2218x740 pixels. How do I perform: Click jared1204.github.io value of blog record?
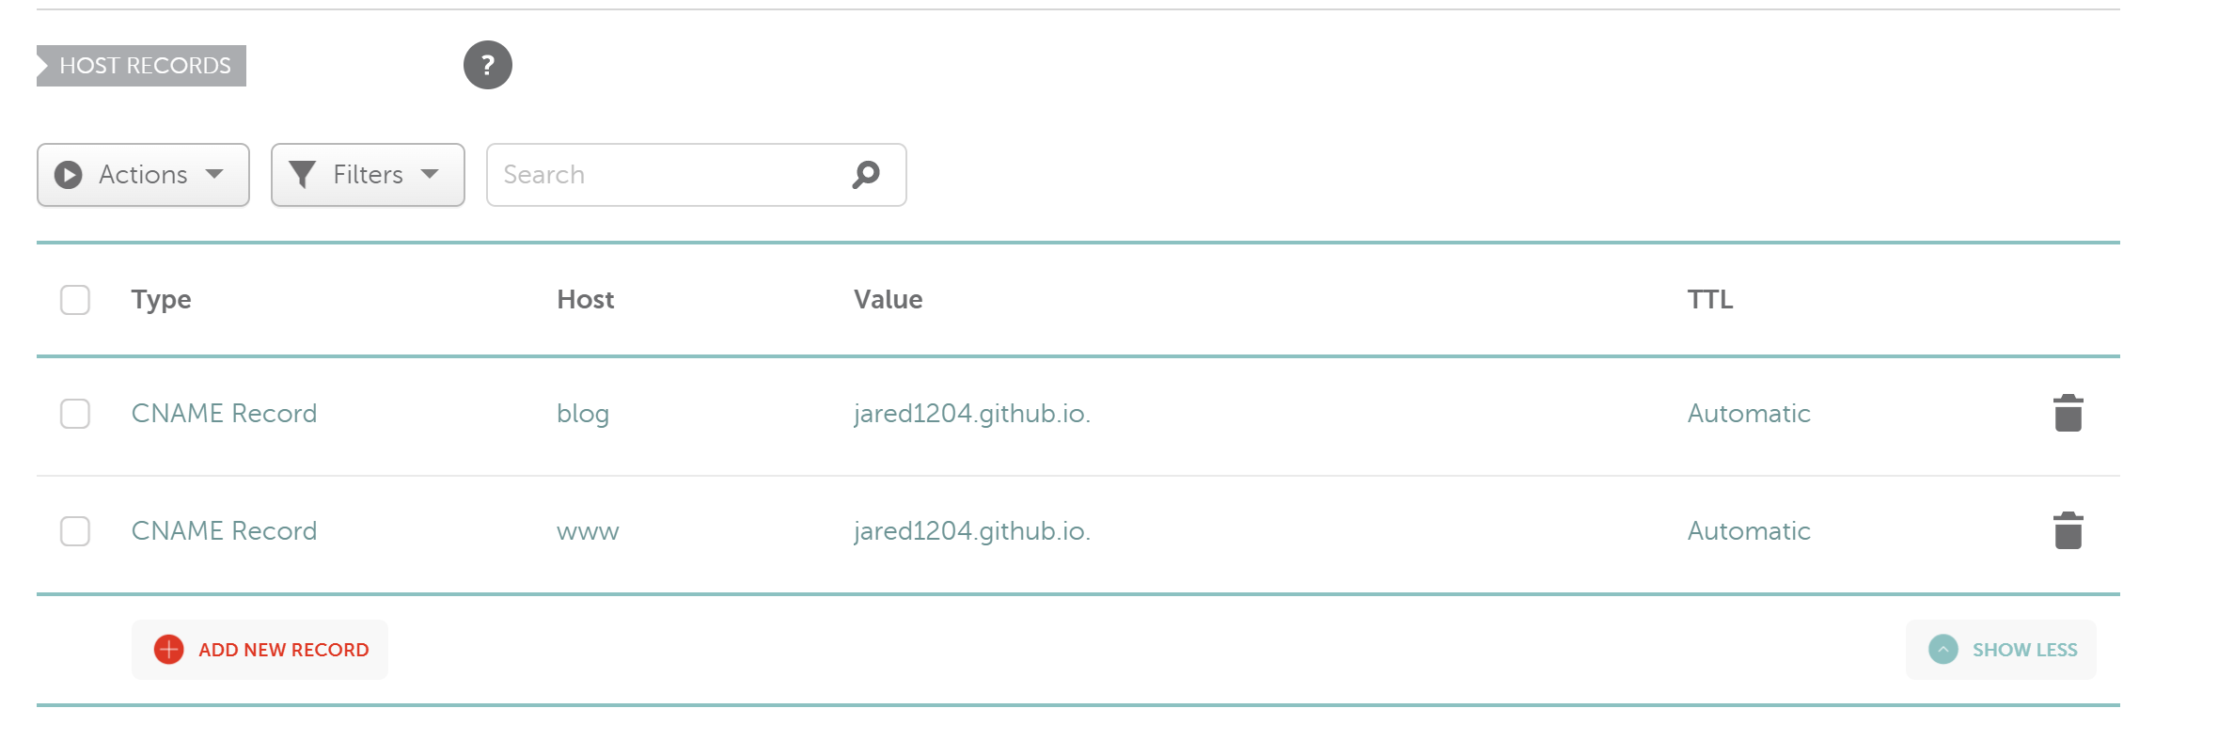[x=971, y=412]
